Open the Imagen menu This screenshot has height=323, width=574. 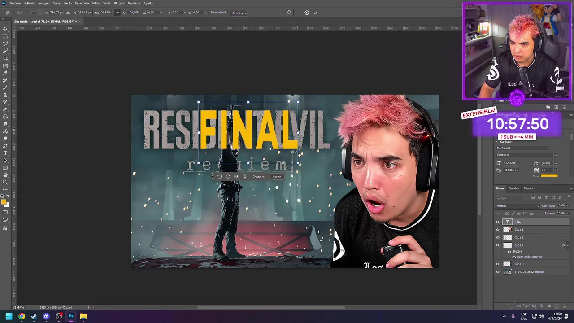pyautogui.click(x=44, y=3)
